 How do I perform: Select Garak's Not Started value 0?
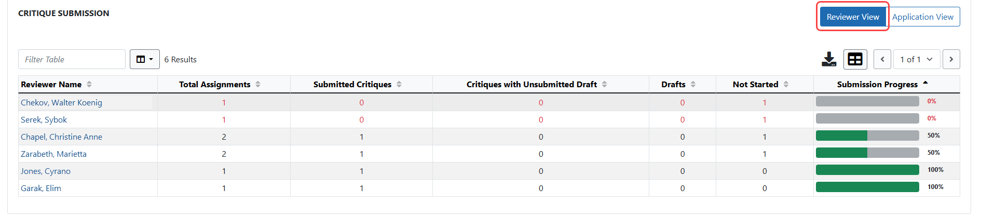765,188
